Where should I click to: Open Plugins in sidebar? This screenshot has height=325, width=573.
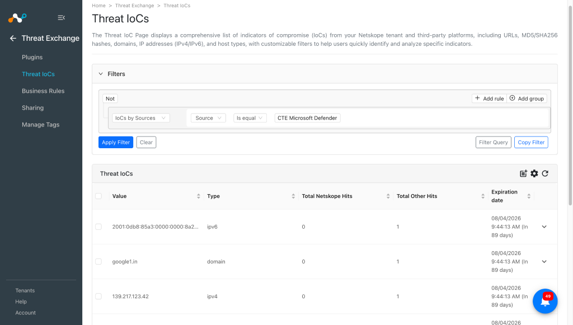(32, 57)
